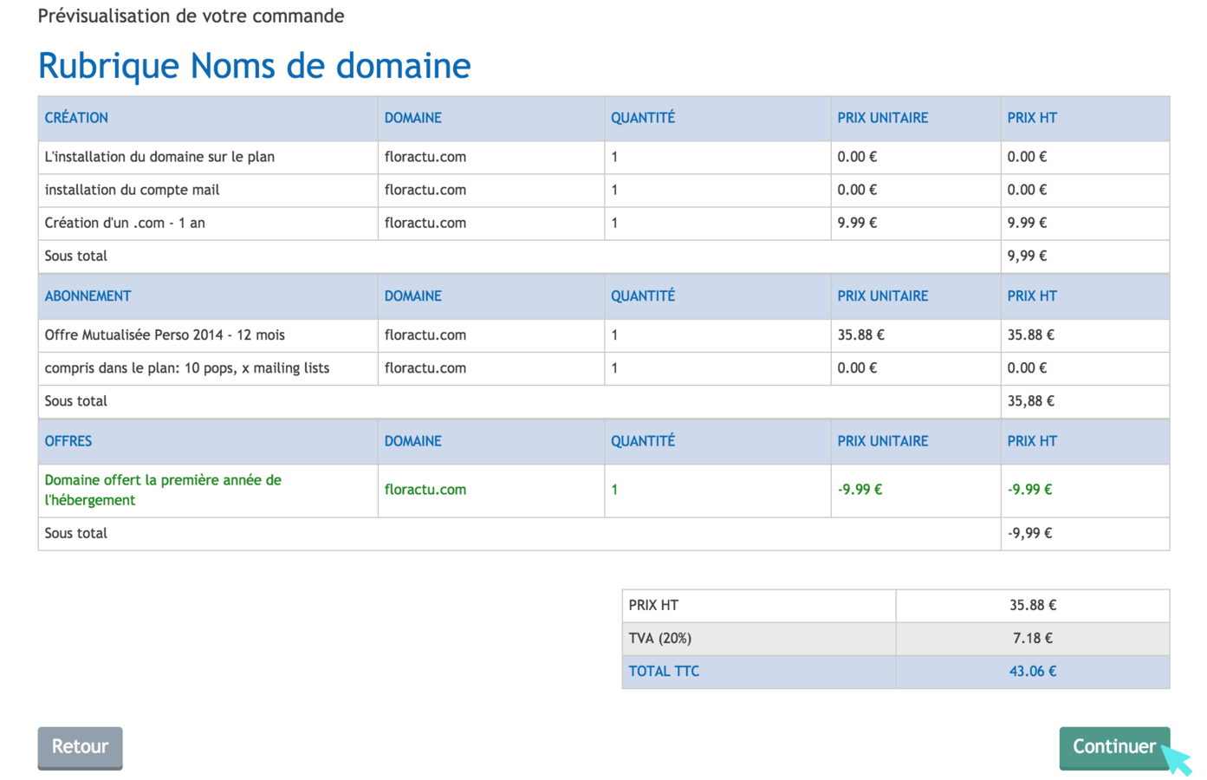This screenshot has width=1207, height=780.
Task: Select the quantity 1 in the green Offres row
Action: click(614, 490)
